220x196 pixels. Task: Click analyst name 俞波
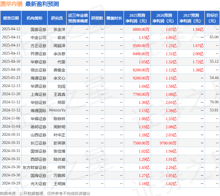click(x=61, y=37)
